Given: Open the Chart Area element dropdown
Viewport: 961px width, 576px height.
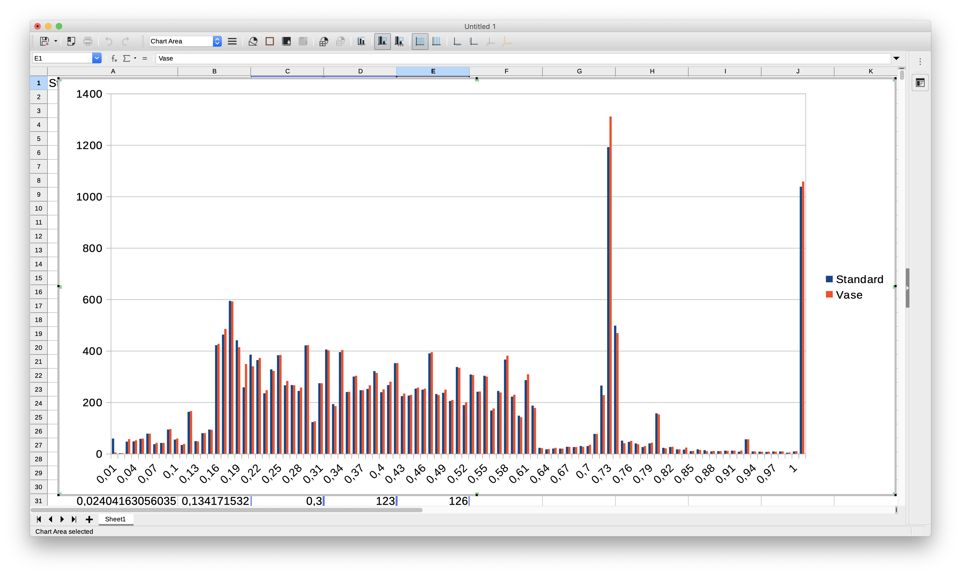Looking at the screenshot, I should tap(217, 41).
